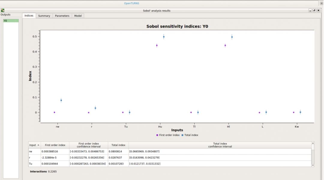Select the Total index cell 0.00107283
This screenshot has height=180, width=324.
coord(118,164)
